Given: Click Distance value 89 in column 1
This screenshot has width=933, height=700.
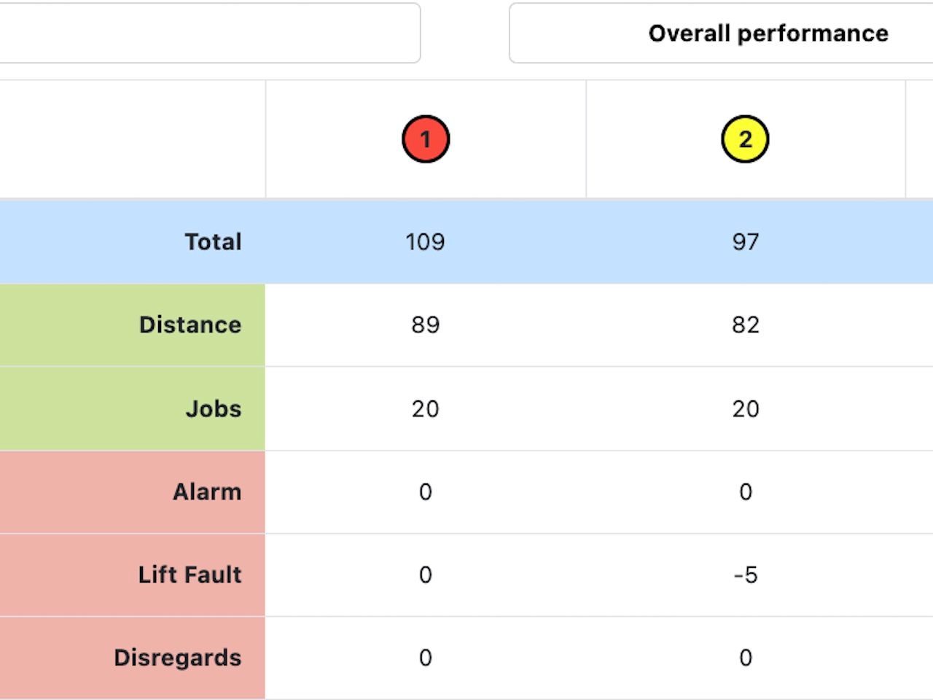Looking at the screenshot, I should (426, 324).
